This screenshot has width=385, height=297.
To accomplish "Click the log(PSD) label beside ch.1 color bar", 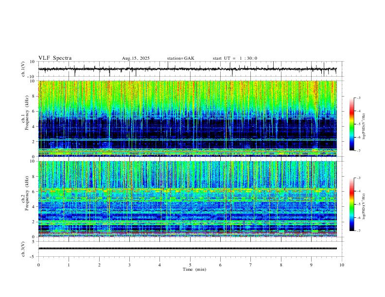I will 364,127.
